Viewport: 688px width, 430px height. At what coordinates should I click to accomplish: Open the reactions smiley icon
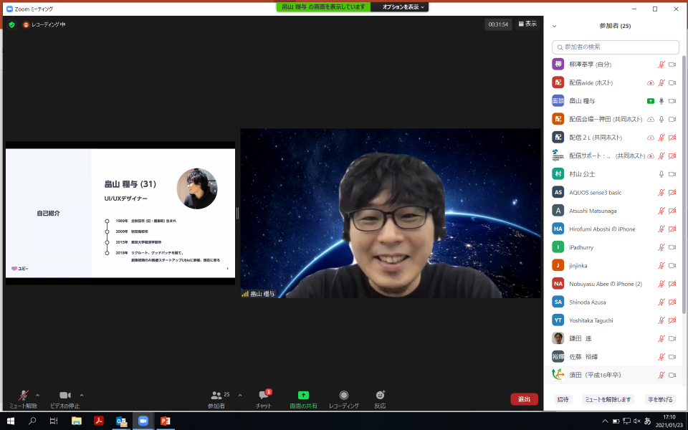tap(380, 395)
